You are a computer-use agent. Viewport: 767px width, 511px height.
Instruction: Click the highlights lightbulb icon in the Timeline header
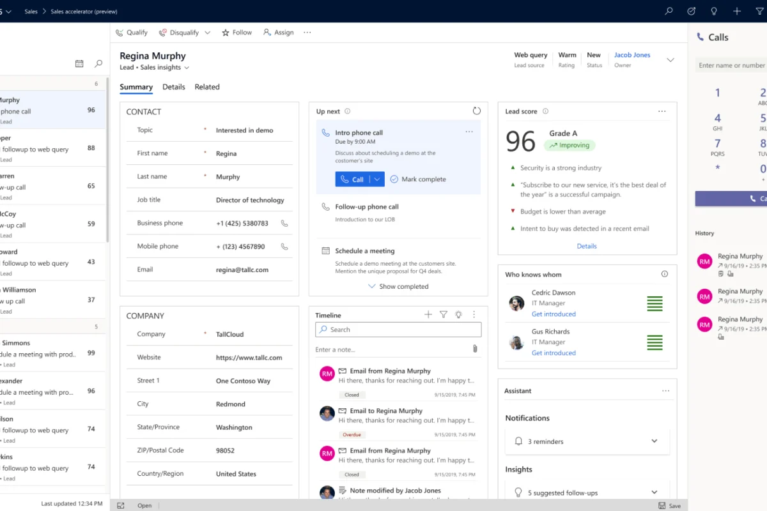[458, 314]
